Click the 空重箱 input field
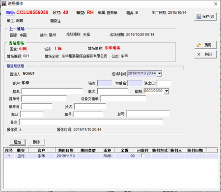 coord(135,83)
